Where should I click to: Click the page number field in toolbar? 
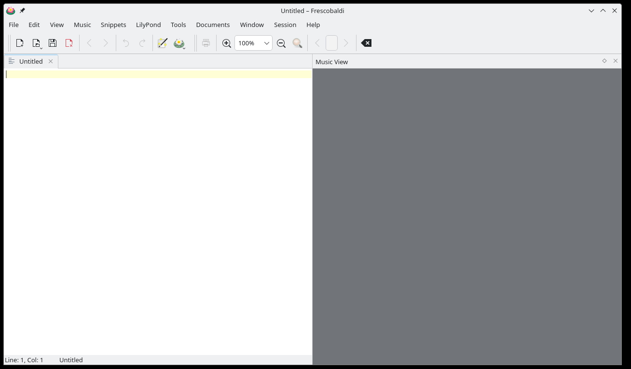point(331,43)
